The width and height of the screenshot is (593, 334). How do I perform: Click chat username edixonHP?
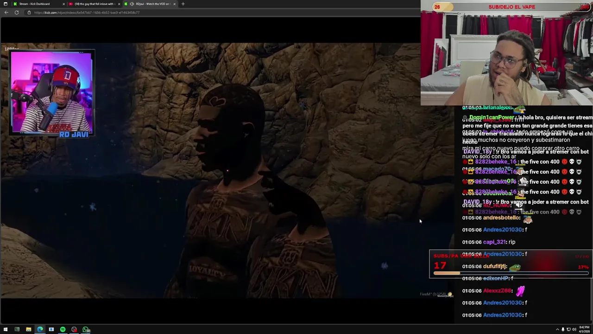[x=496, y=278]
